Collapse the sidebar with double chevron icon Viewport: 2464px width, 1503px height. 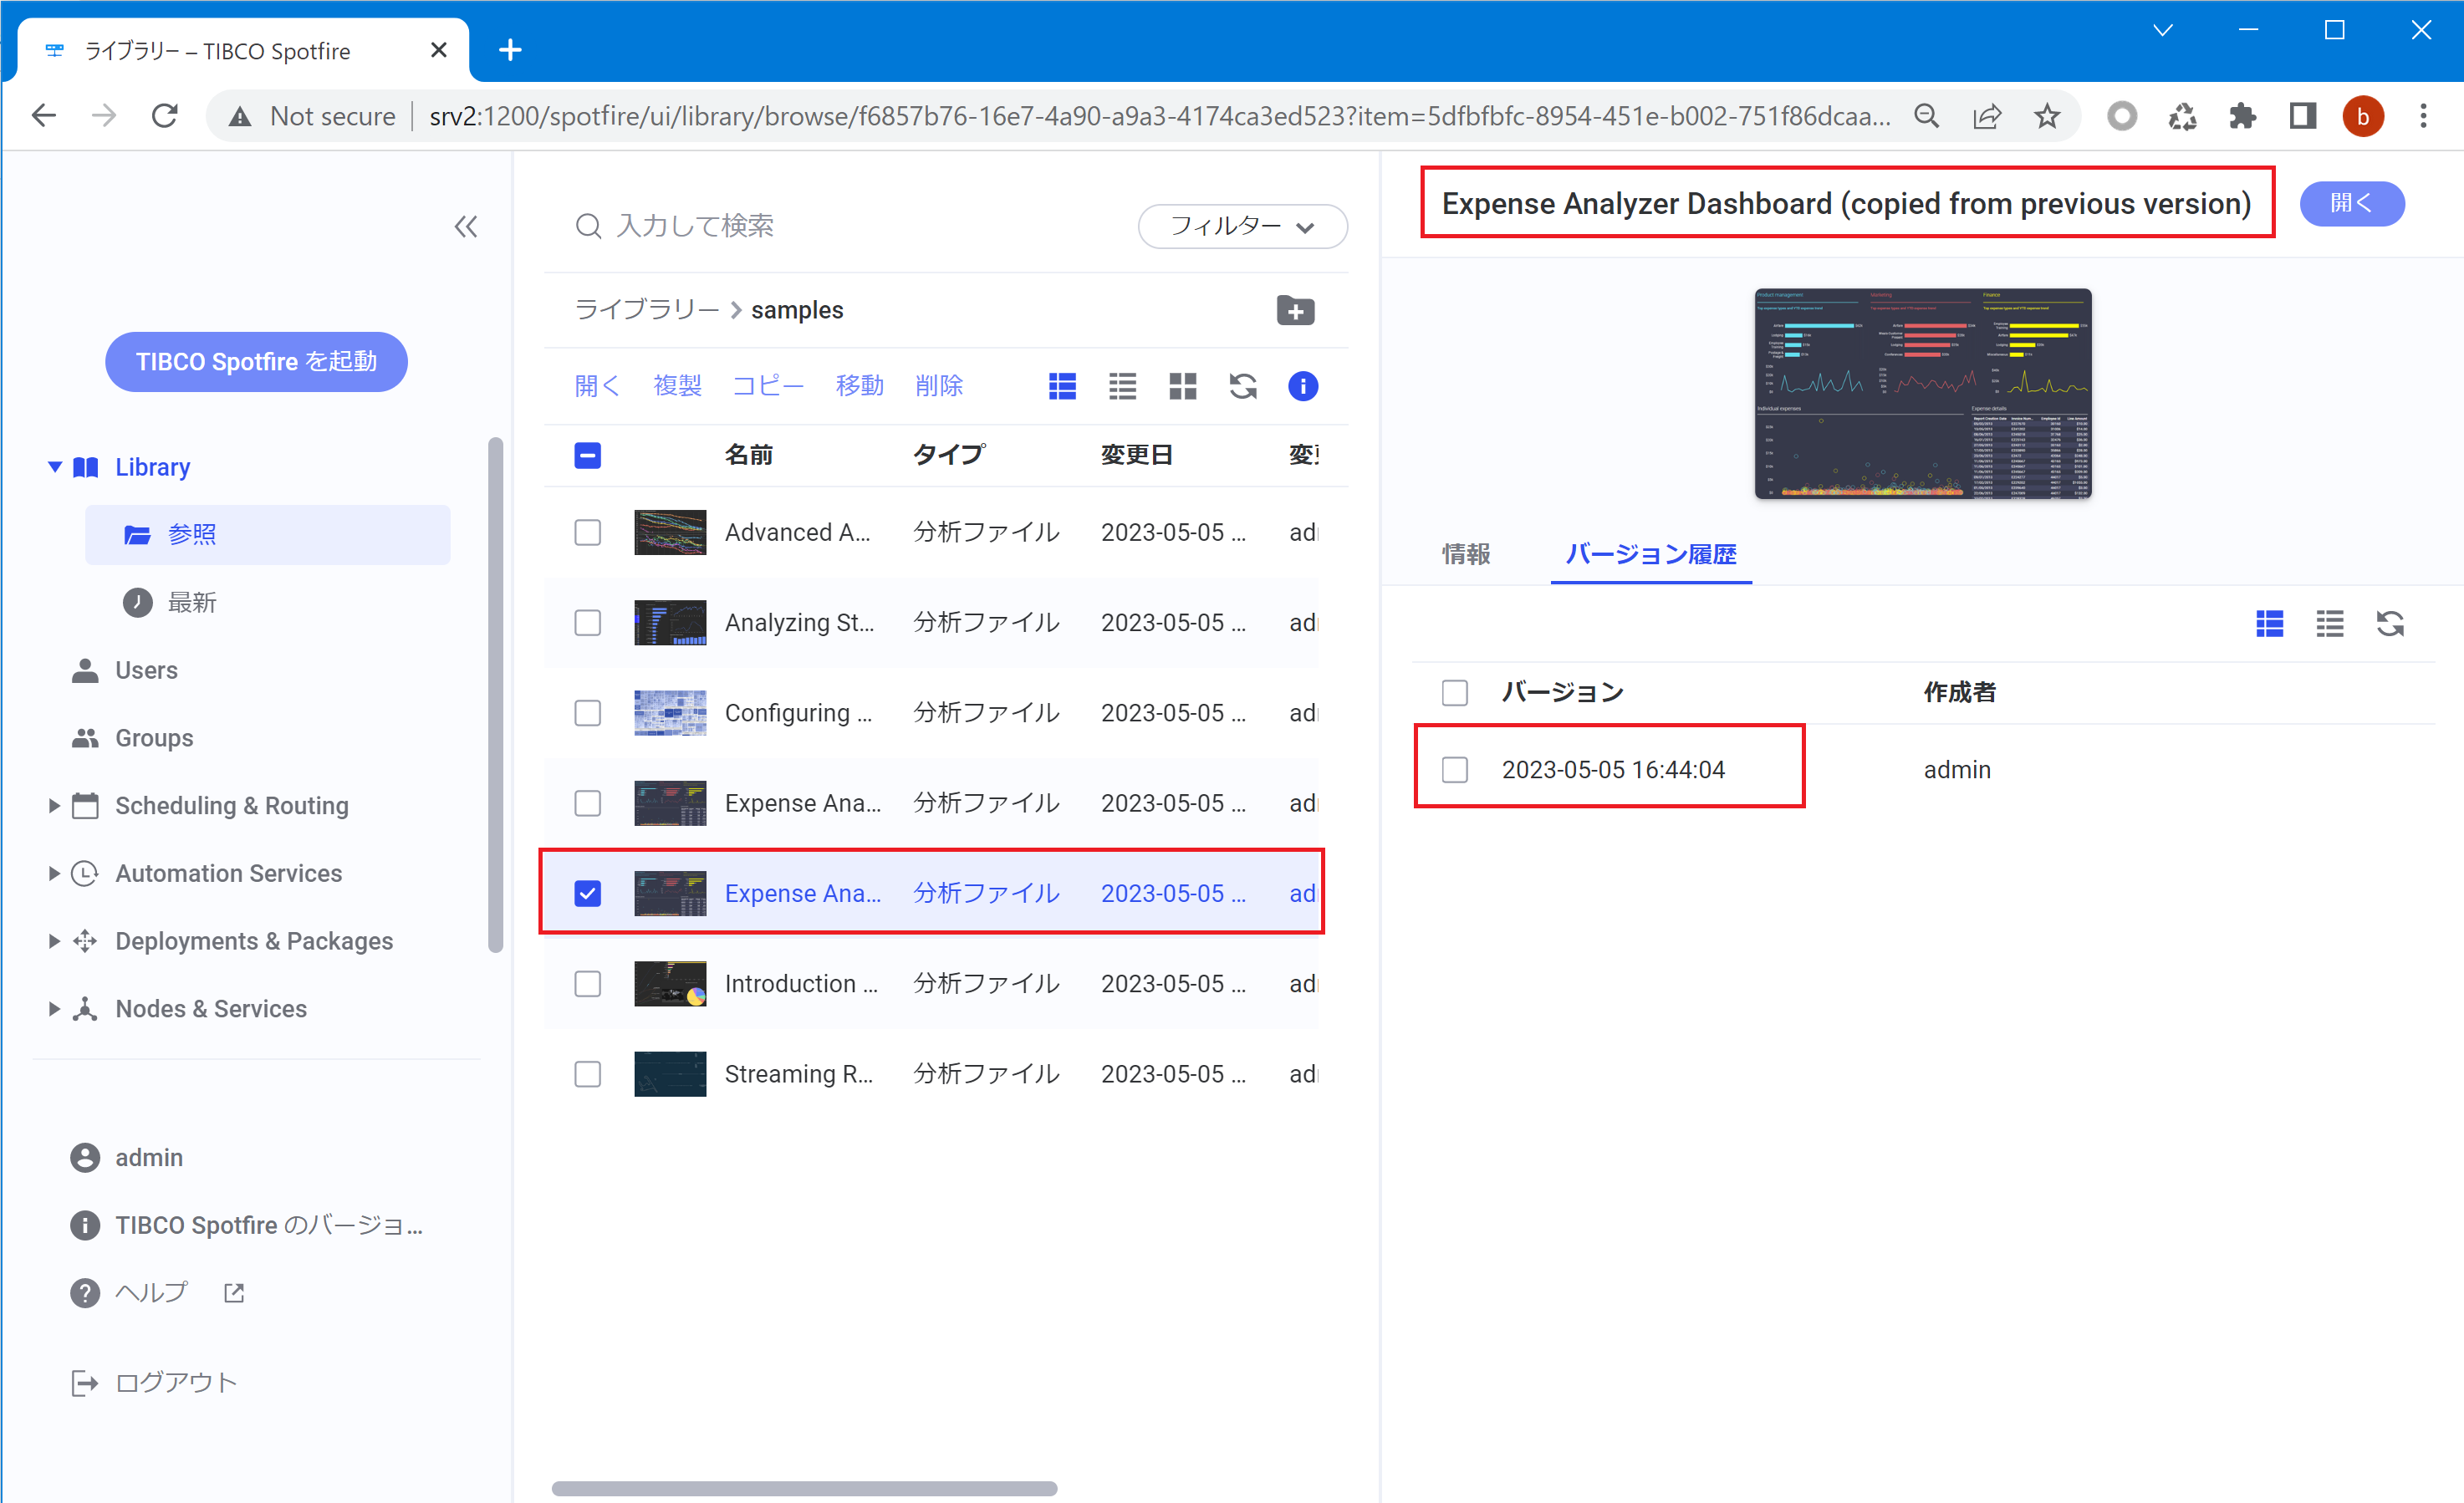point(466,227)
